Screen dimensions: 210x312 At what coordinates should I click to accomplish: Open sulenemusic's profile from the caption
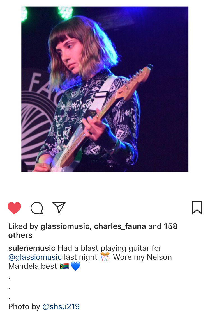tap(32, 248)
